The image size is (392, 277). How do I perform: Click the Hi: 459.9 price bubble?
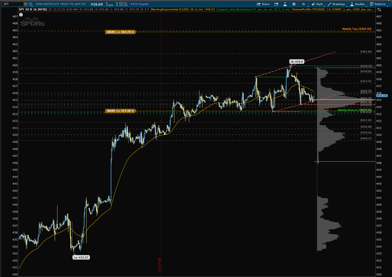297,61
